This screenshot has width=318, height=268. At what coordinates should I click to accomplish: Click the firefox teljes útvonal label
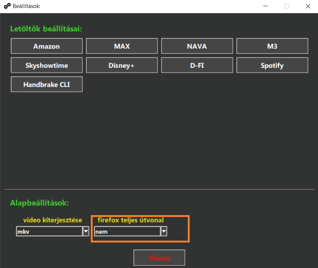click(x=131, y=220)
